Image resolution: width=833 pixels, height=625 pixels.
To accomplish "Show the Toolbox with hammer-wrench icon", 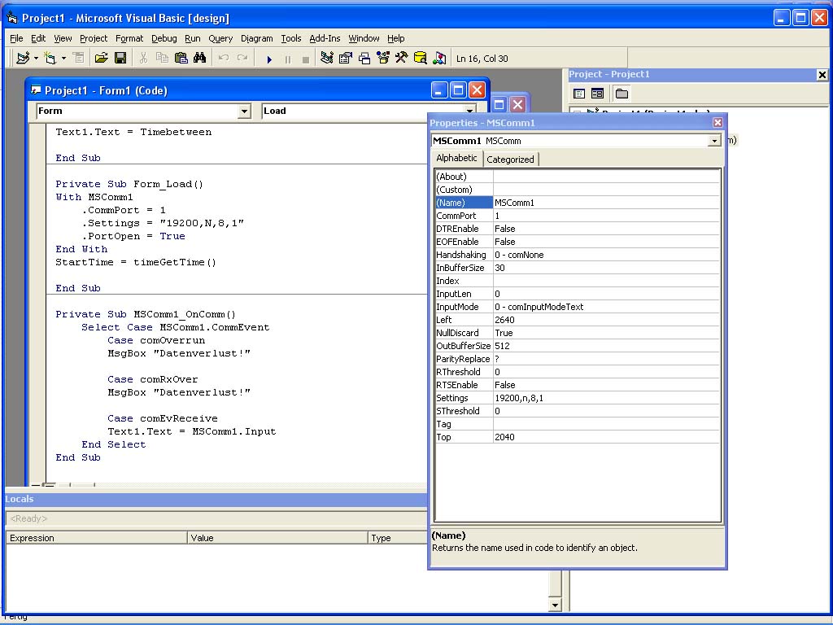I will coord(402,58).
